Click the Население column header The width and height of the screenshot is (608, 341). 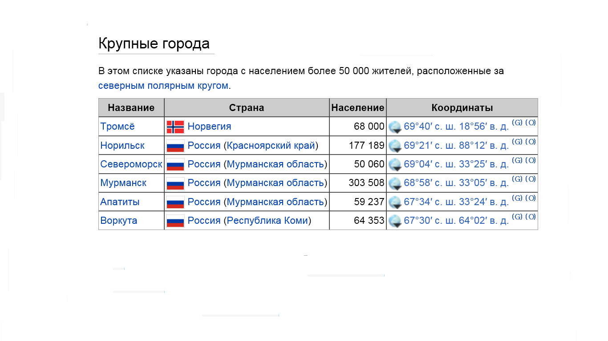click(357, 108)
